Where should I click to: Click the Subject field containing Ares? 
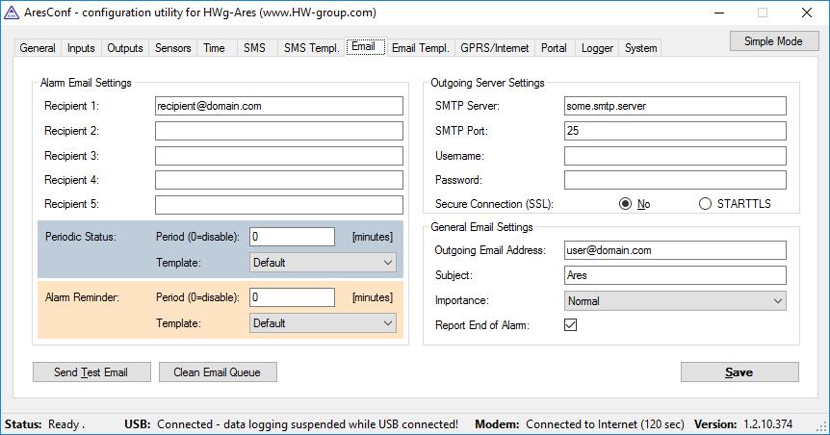pyautogui.click(x=675, y=275)
